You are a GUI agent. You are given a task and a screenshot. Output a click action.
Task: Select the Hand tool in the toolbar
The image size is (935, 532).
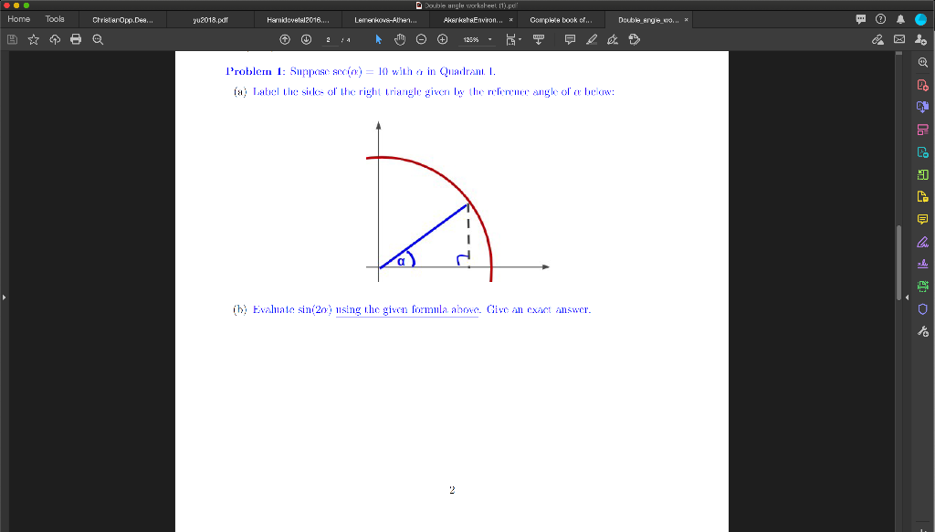coord(400,39)
